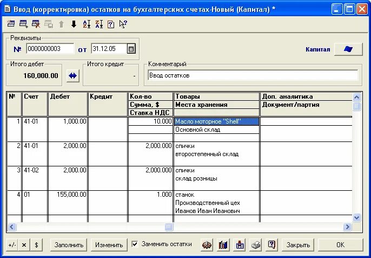The width and height of the screenshot is (371, 258).
Task: Click the Заполнить button
Action: pos(69,245)
